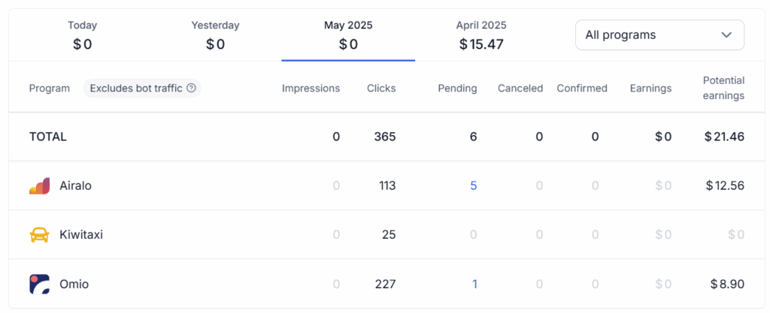Click the Pending column header
Viewport: 770px width, 313px height.
coord(457,89)
